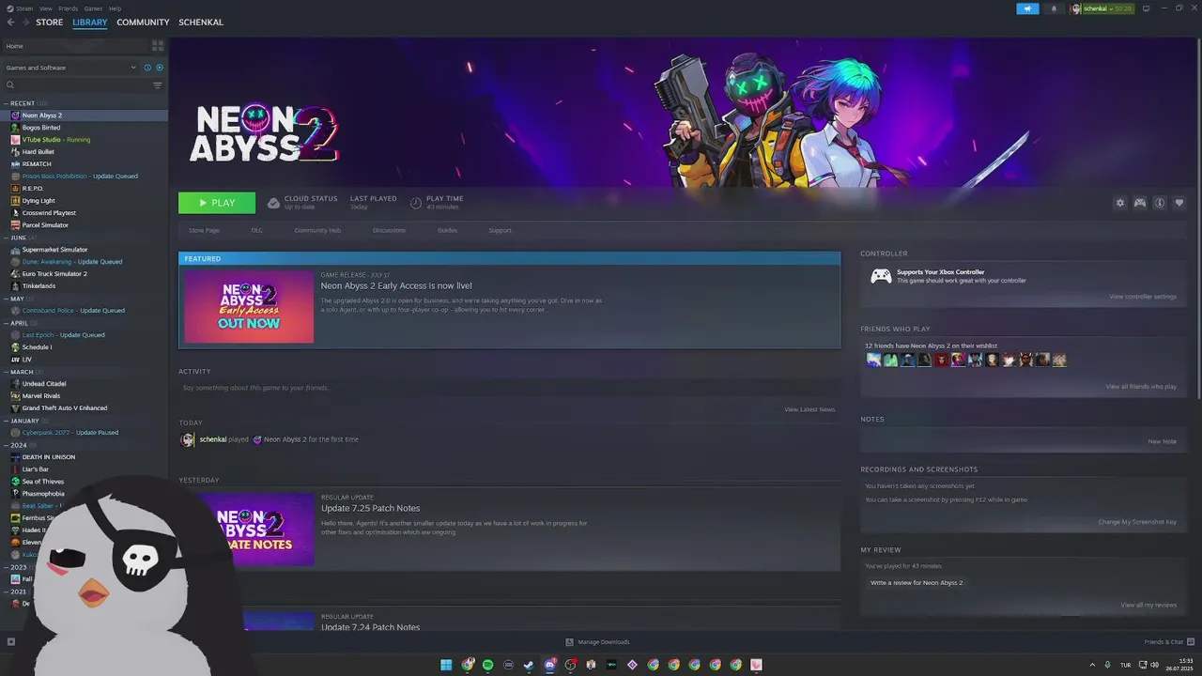Open Update 7.25 Patch Notes article
1202x676 pixels.
point(370,508)
